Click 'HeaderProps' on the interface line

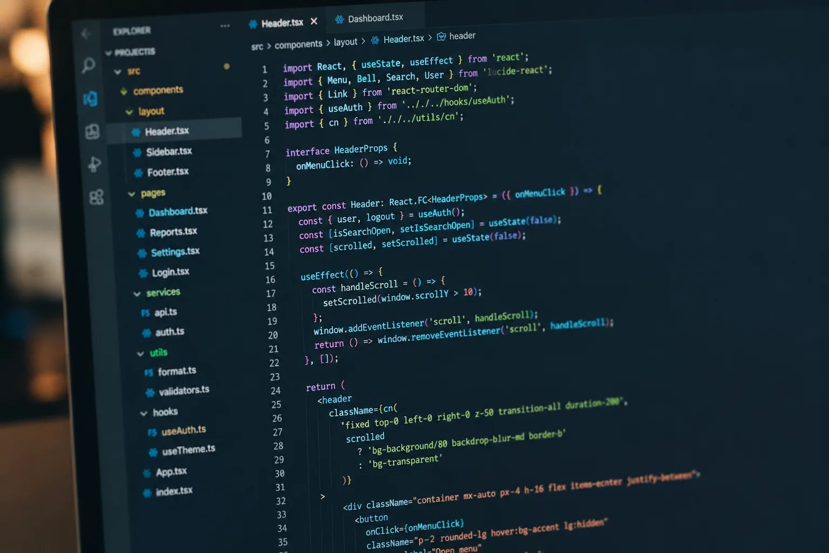pyautogui.click(x=361, y=149)
